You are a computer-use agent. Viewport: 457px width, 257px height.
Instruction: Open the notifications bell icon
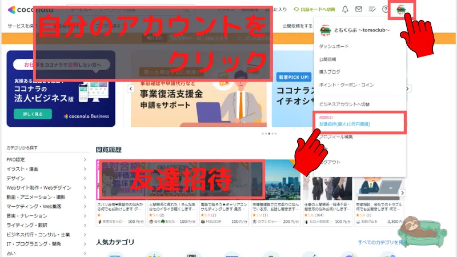click(345, 9)
